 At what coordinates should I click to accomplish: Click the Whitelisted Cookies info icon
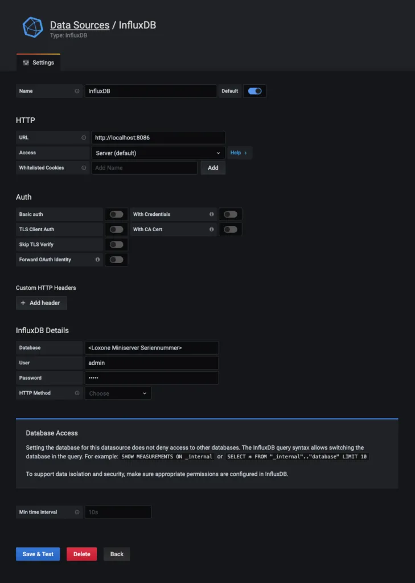[84, 168]
